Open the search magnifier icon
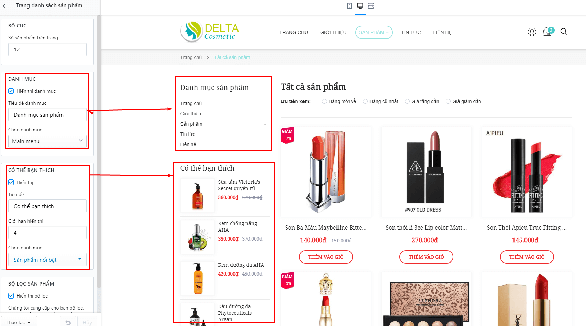Image resolution: width=586 pixels, height=326 pixels. click(x=564, y=32)
